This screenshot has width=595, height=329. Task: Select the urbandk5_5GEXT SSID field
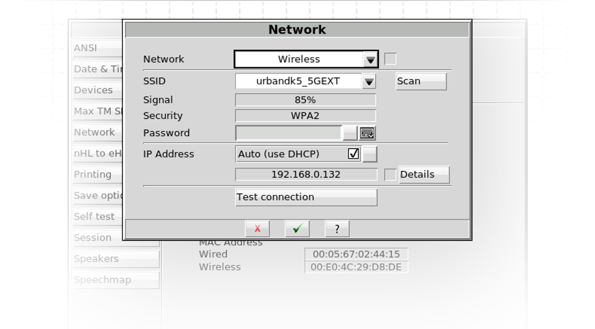point(298,81)
